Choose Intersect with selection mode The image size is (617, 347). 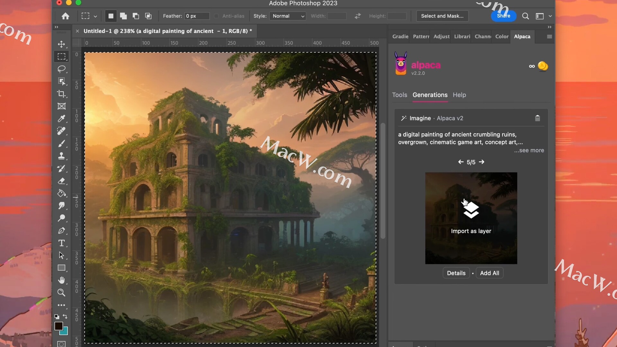[148, 16]
